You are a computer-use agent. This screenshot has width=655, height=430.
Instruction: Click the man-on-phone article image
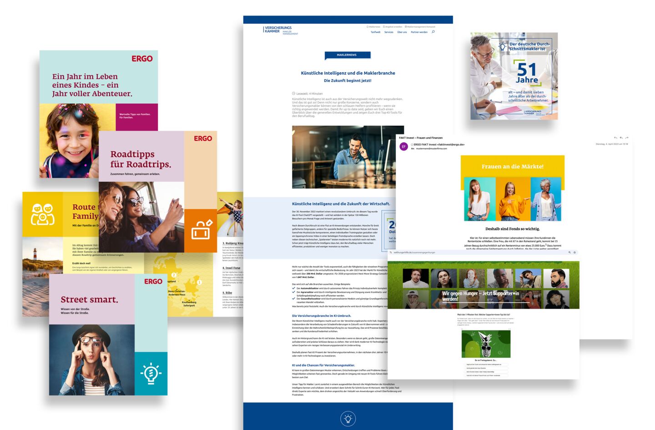click(348, 157)
